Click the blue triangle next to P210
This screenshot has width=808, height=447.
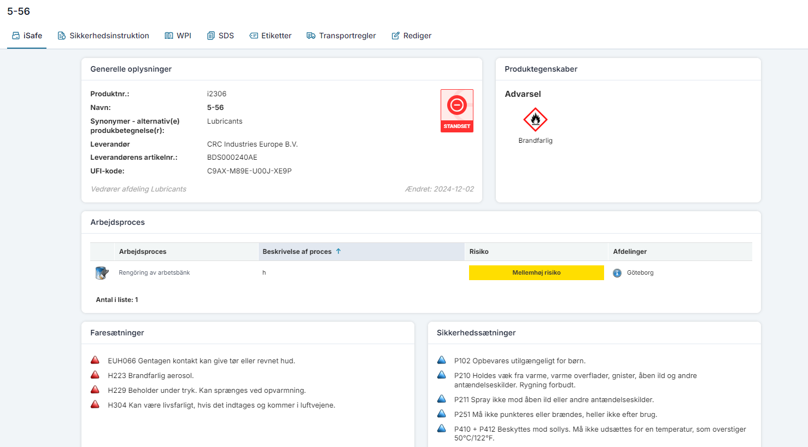tap(442, 375)
